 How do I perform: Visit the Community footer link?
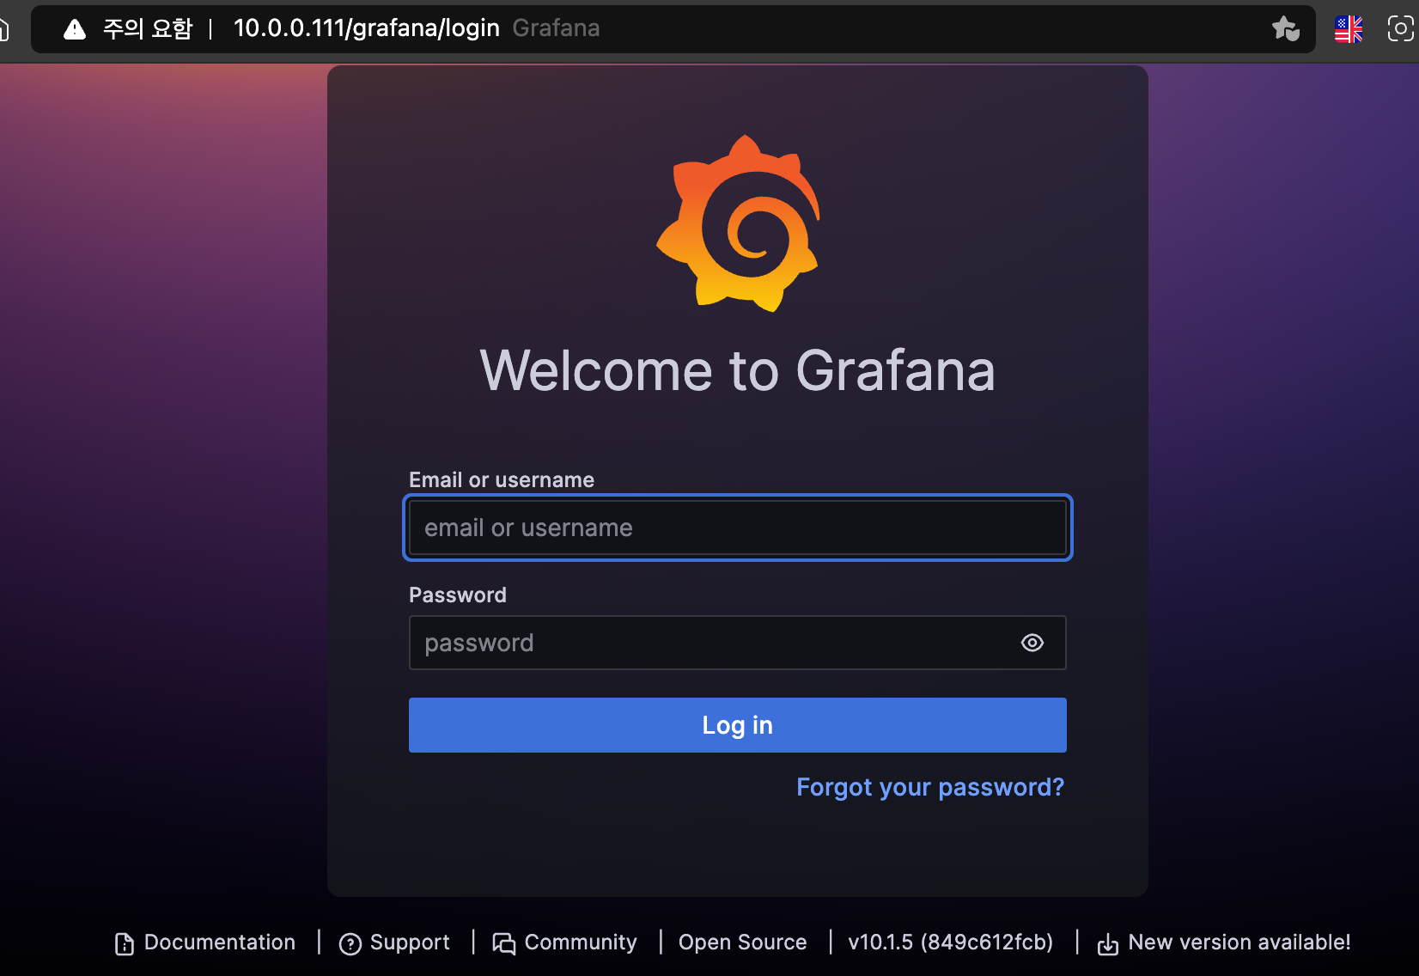point(565,942)
